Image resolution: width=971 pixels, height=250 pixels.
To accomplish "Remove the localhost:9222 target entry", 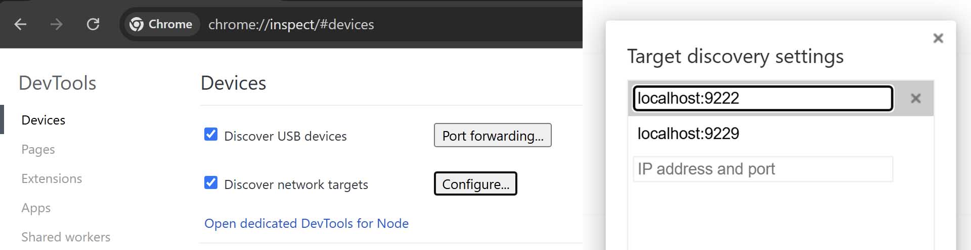I will pos(915,98).
